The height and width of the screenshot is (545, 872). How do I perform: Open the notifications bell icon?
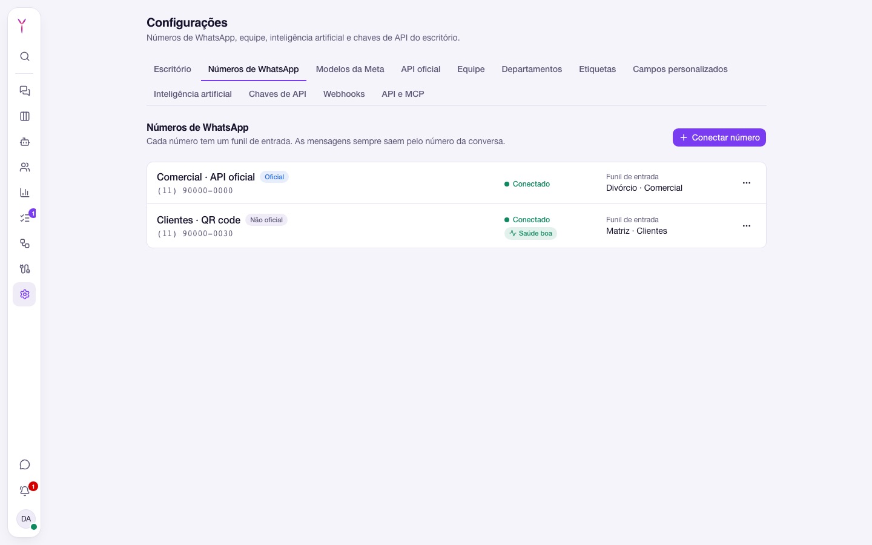coord(25,490)
